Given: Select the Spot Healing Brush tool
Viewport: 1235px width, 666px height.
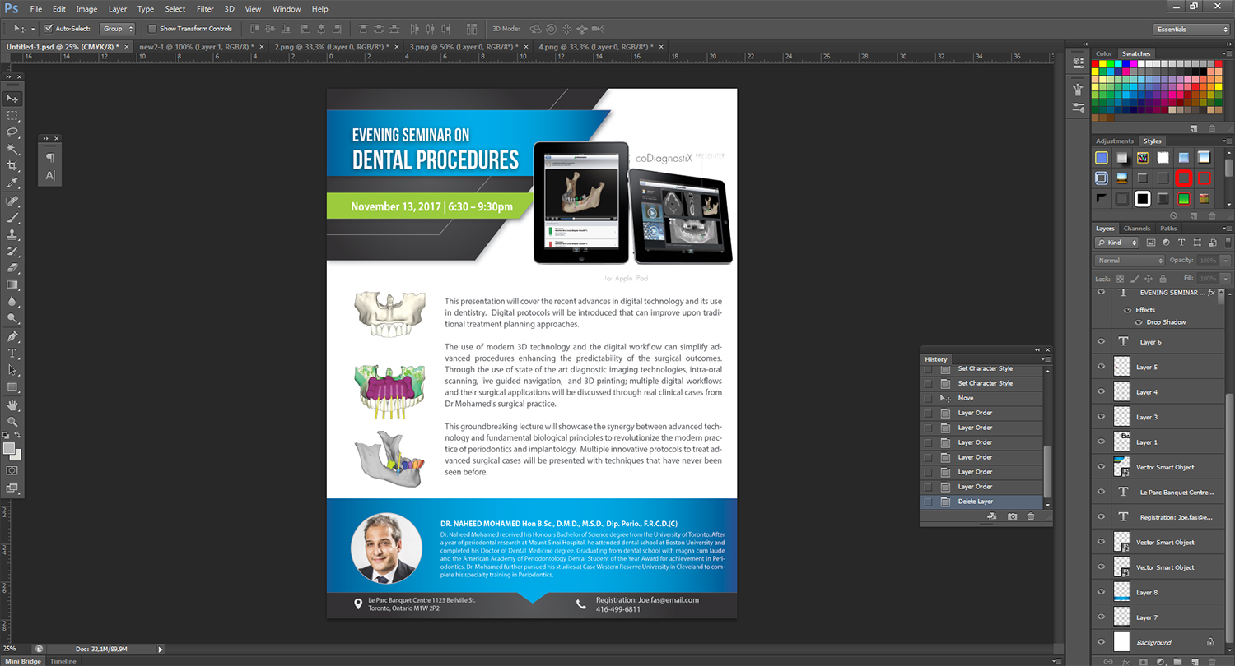Looking at the screenshot, I should [x=12, y=201].
